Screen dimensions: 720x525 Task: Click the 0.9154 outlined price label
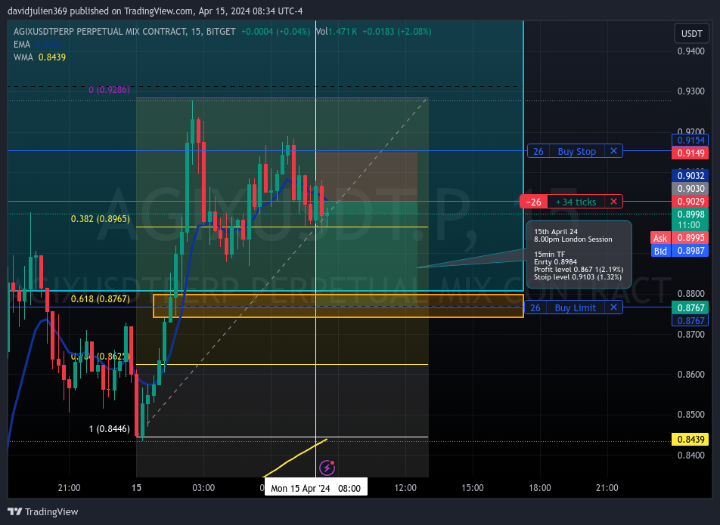tap(691, 141)
